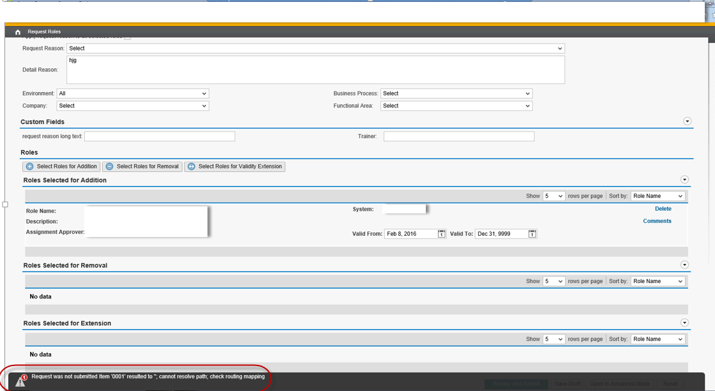Open the Company dropdown
Viewport: 715px width, 391px height.
click(x=133, y=106)
